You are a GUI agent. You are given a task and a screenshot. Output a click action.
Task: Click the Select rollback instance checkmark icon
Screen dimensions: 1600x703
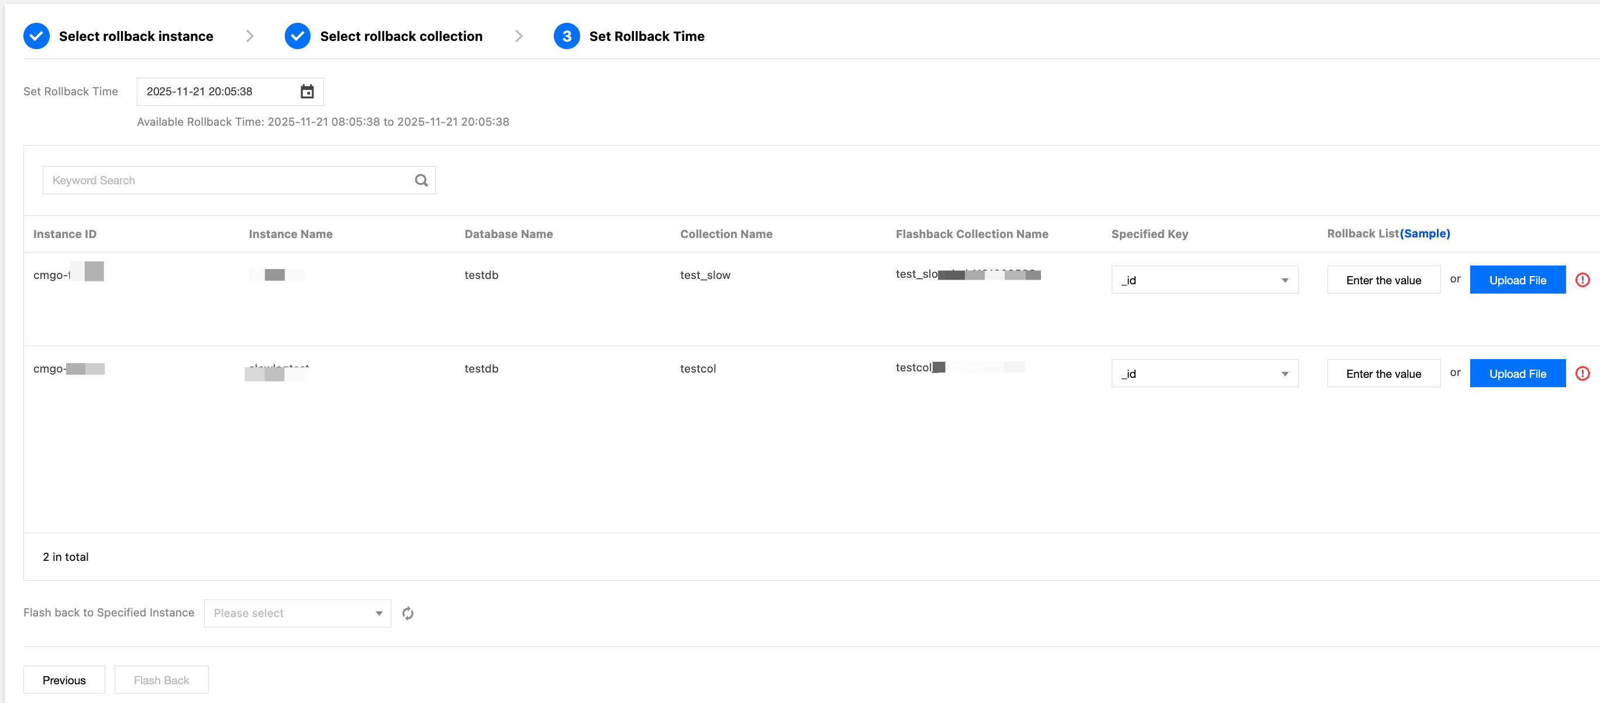click(x=37, y=37)
